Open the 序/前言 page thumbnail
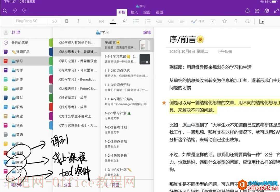 [145, 45]
